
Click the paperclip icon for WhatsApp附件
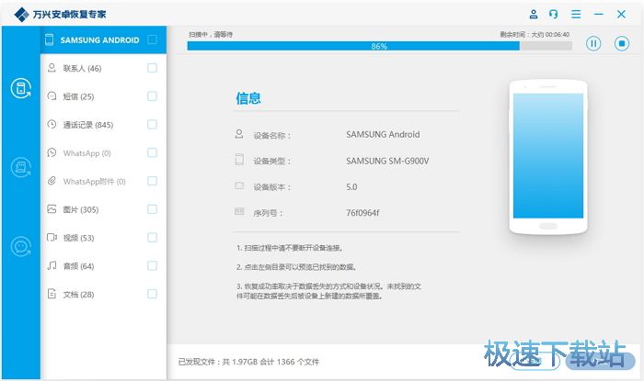[x=52, y=181]
